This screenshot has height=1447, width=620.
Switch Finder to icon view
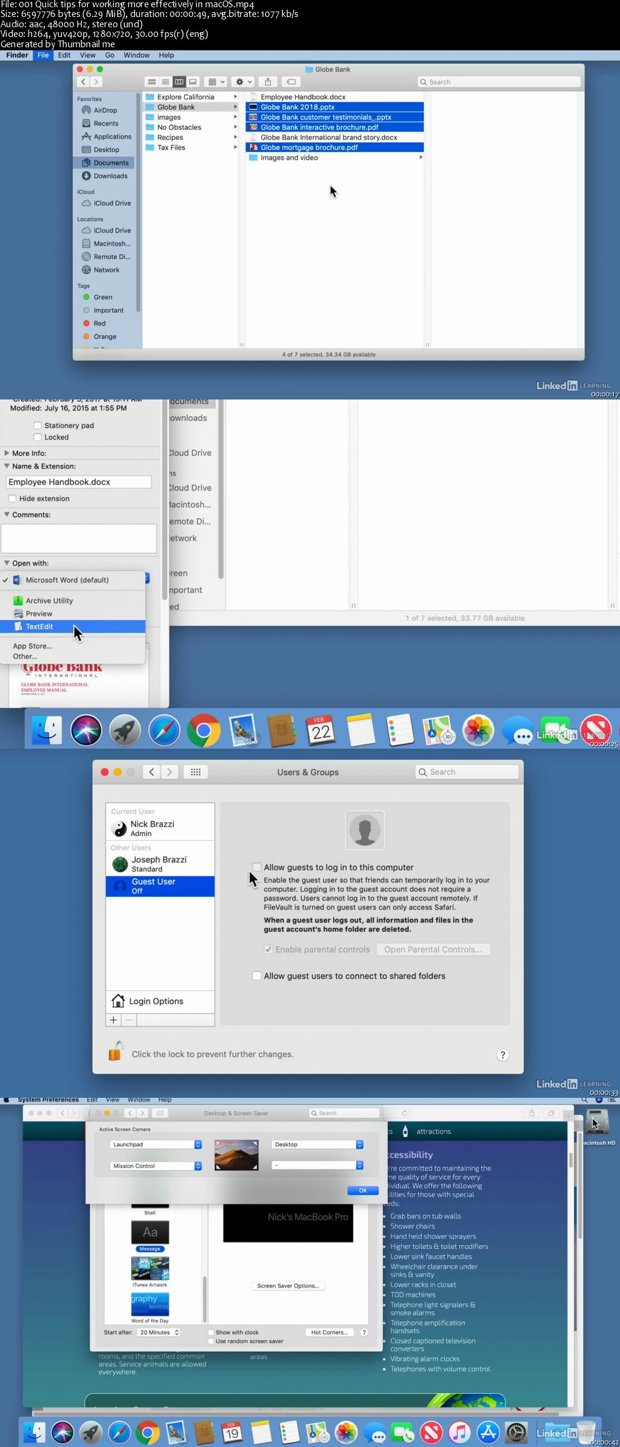pyautogui.click(x=152, y=82)
